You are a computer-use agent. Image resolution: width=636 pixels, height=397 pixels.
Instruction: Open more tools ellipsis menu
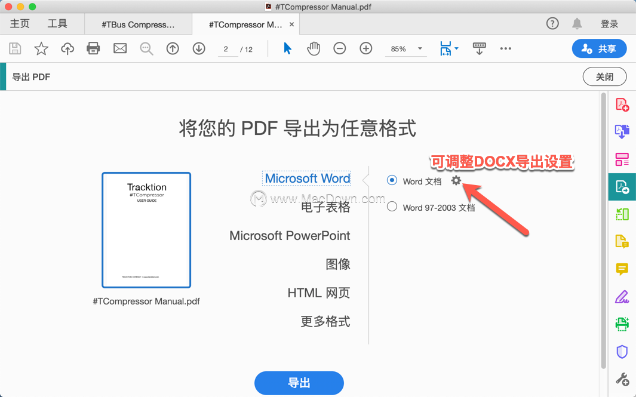505,49
